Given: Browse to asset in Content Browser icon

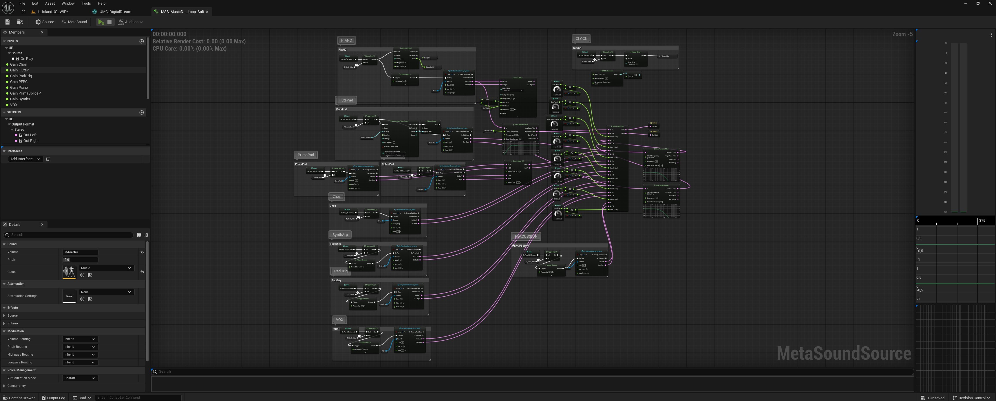Looking at the screenshot, I should (x=20, y=22).
